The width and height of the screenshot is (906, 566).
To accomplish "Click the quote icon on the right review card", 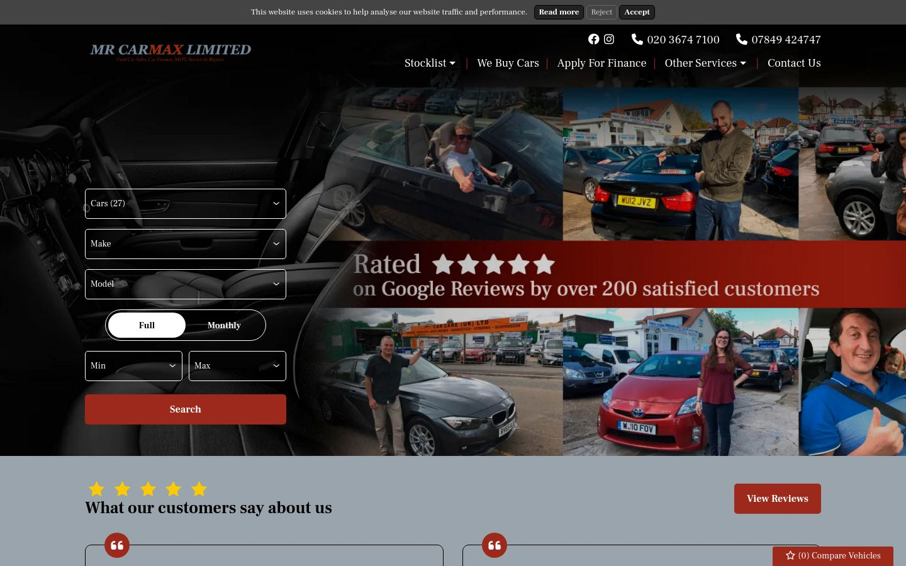I will click(495, 545).
